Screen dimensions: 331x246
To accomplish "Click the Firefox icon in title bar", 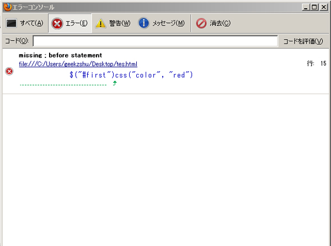I will [7, 7].
